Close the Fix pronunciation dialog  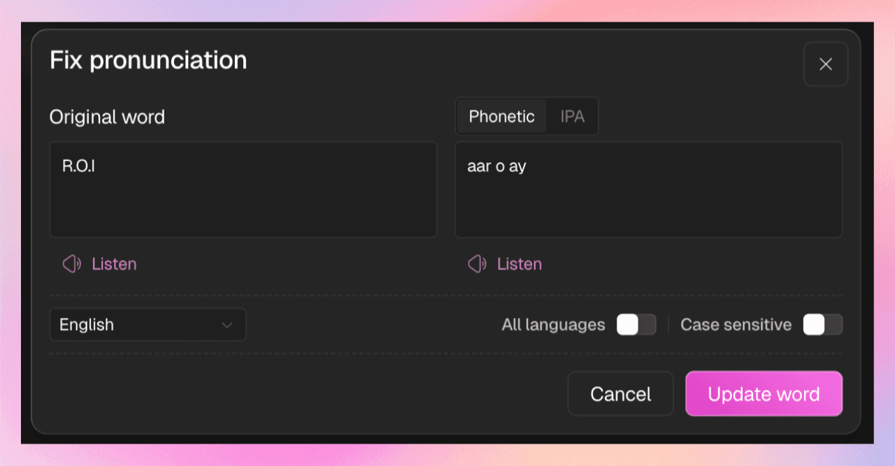pos(826,64)
